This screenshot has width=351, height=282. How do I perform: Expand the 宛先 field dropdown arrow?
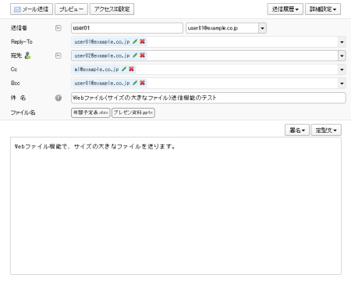point(342,55)
